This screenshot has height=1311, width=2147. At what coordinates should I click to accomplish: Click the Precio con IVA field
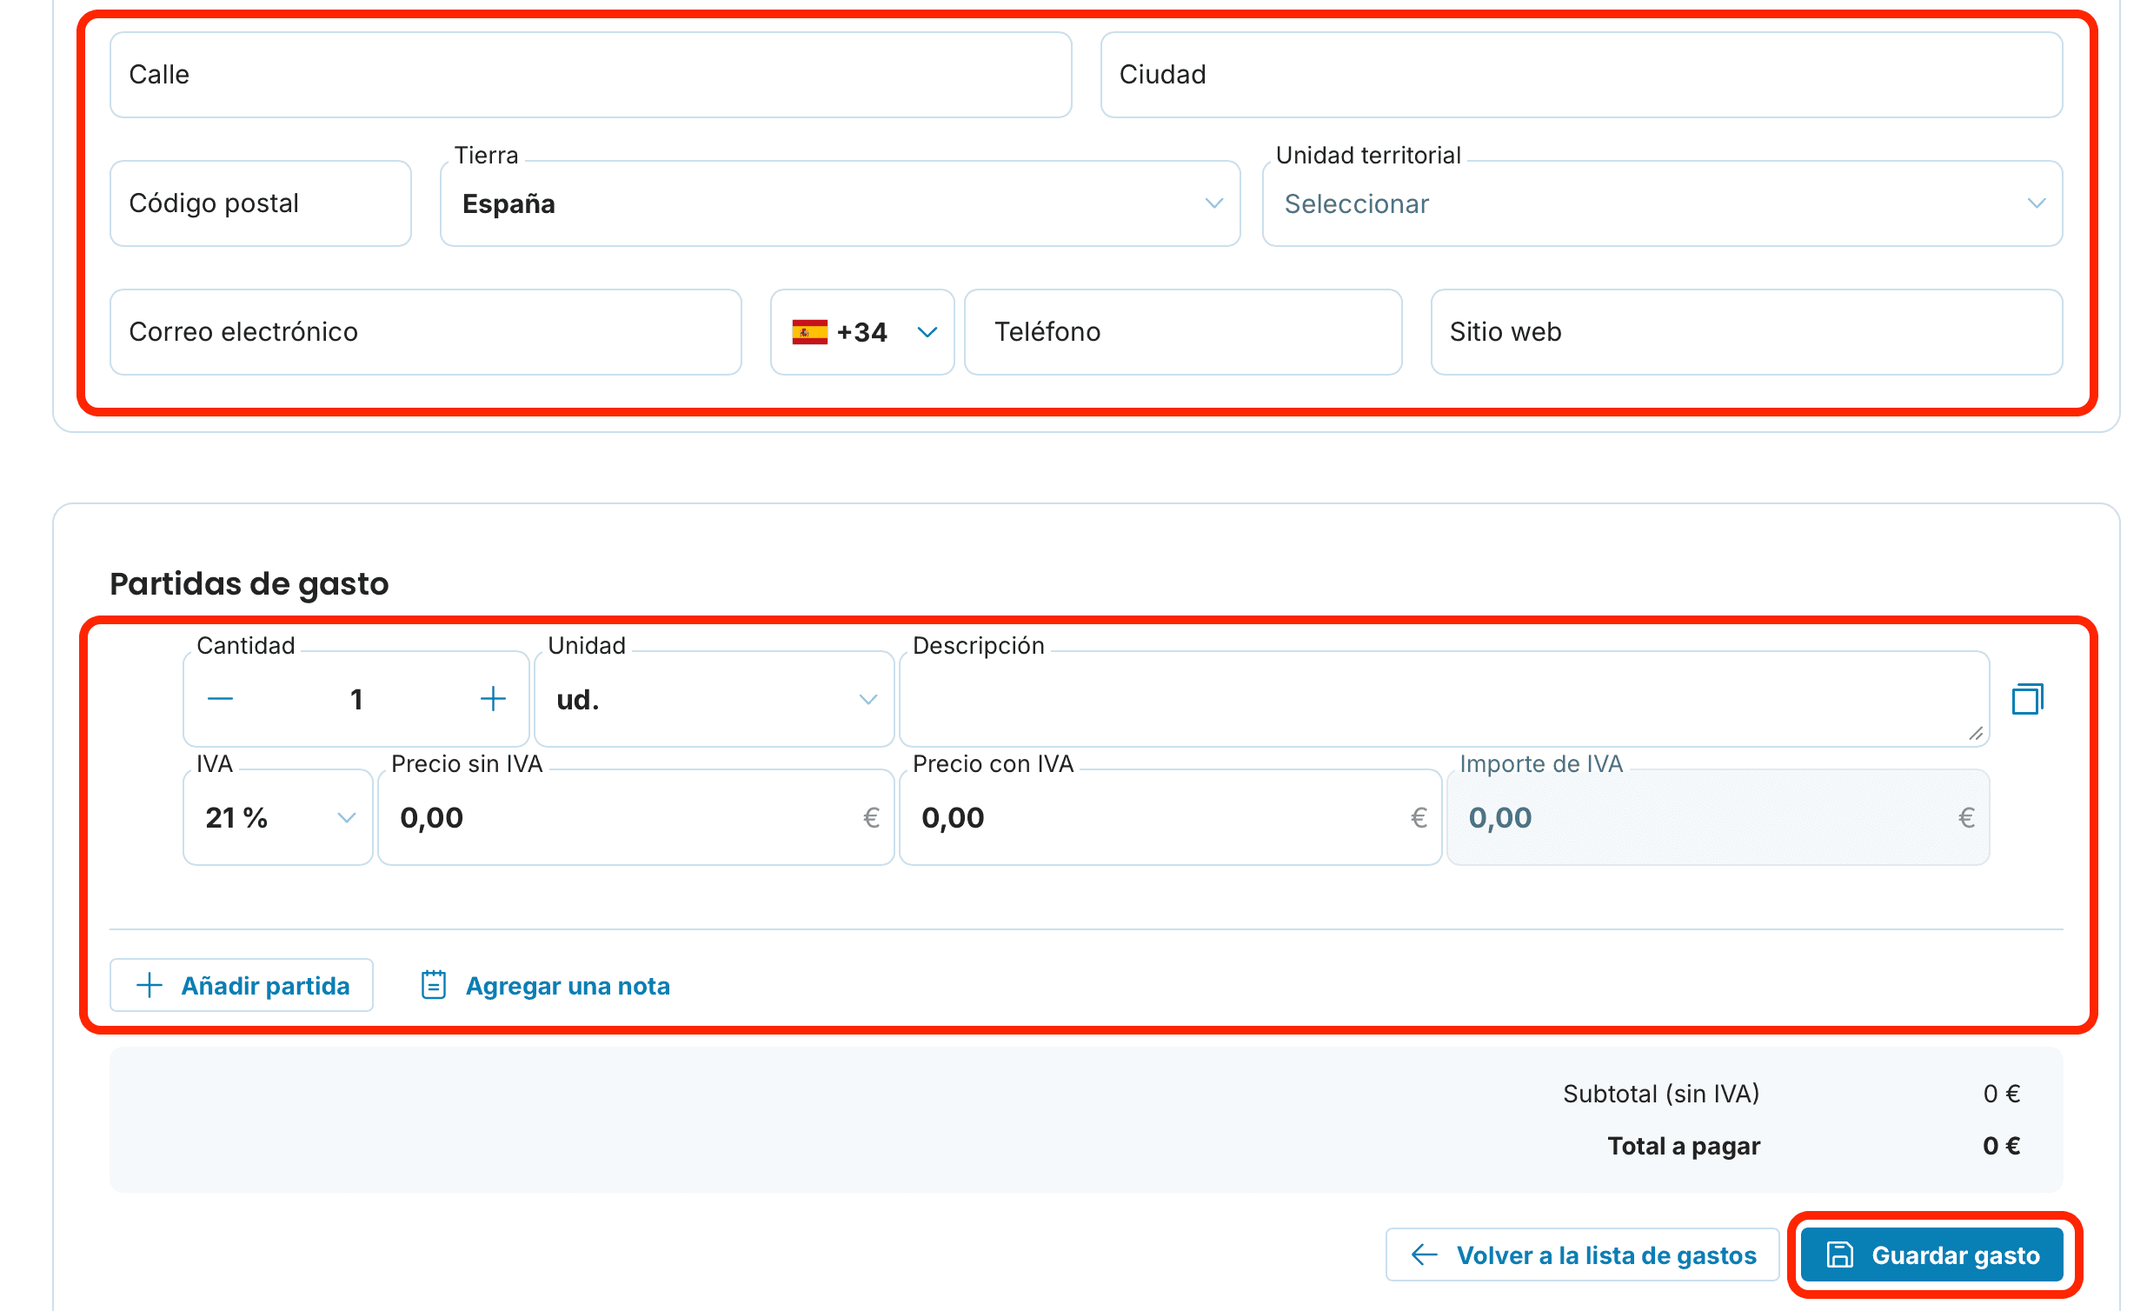click(1170, 817)
